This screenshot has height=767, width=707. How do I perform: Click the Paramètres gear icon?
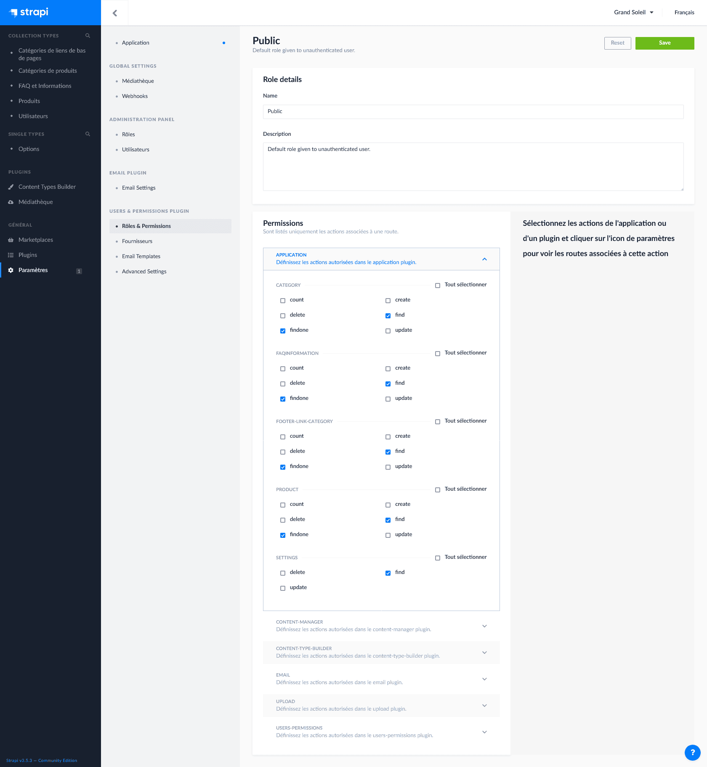[x=11, y=270]
